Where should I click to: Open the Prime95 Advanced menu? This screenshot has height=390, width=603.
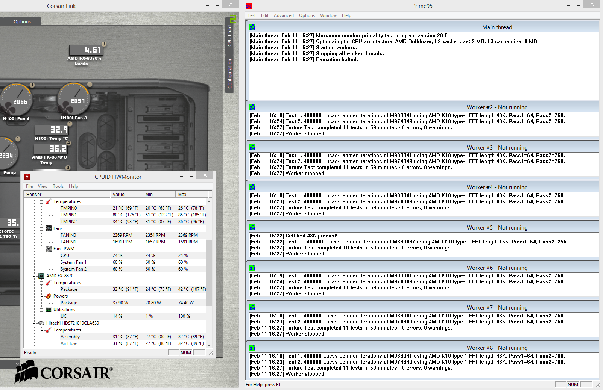click(x=284, y=15)
